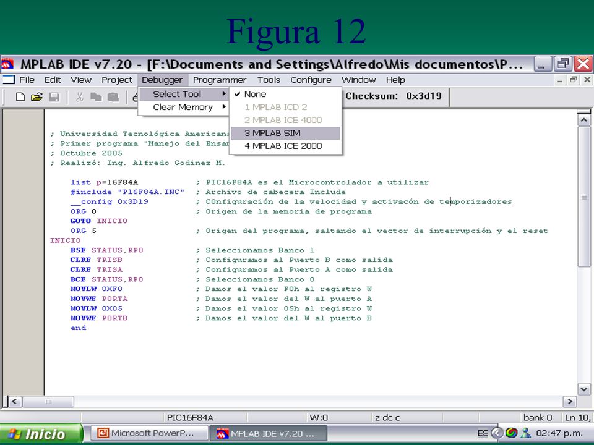
Task: Choose 1 MPLAB ICD 2 debugger
Action: (285, 107)
